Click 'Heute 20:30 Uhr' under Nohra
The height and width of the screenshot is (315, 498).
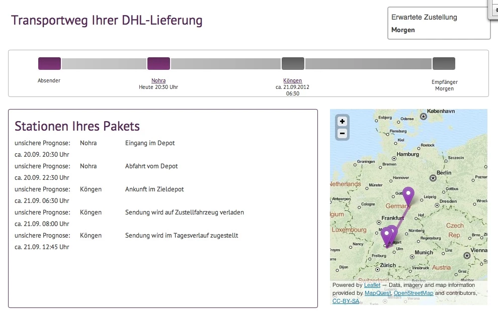[x=158, y=87]
